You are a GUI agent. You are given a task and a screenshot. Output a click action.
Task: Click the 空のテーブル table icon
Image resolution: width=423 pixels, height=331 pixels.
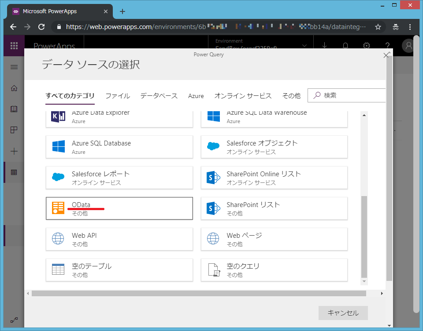point(58,269)
